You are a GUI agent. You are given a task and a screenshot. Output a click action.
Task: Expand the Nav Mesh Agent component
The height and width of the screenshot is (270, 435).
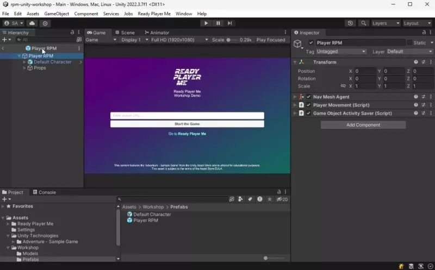295,97
